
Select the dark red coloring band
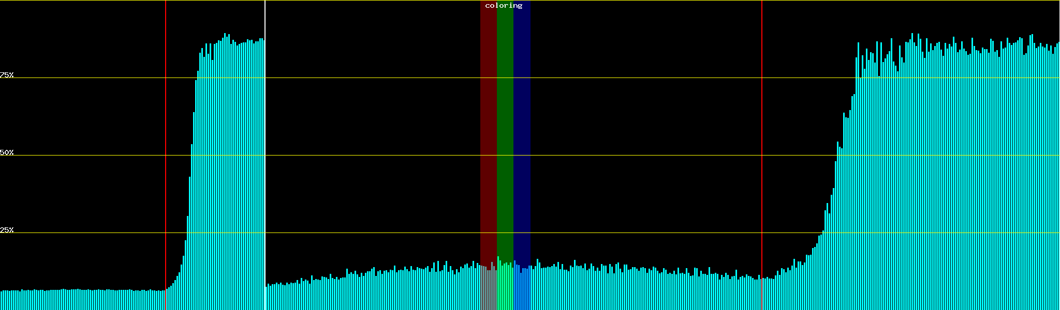click(x=488, y=129)
